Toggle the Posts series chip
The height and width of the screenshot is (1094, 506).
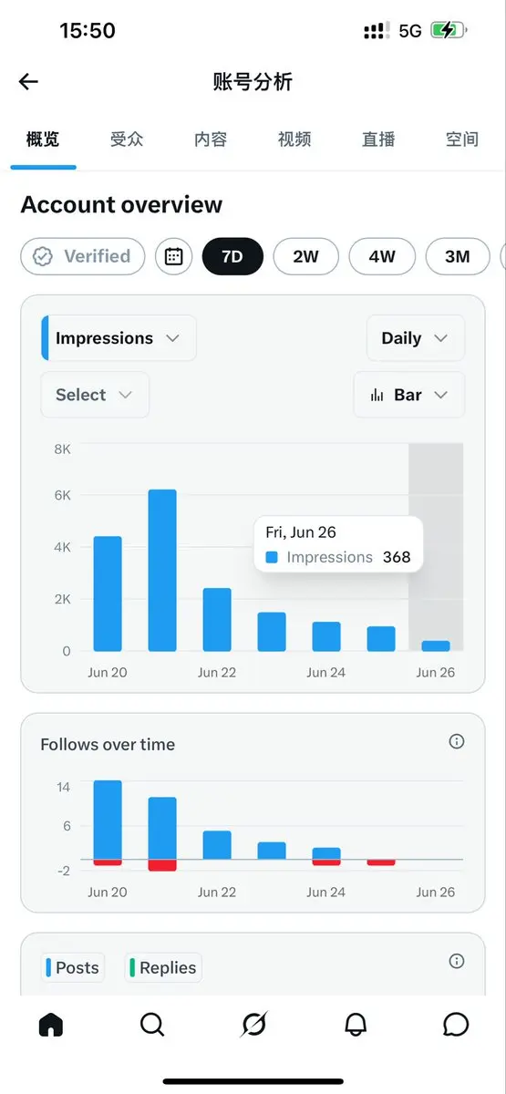point(72,967)
